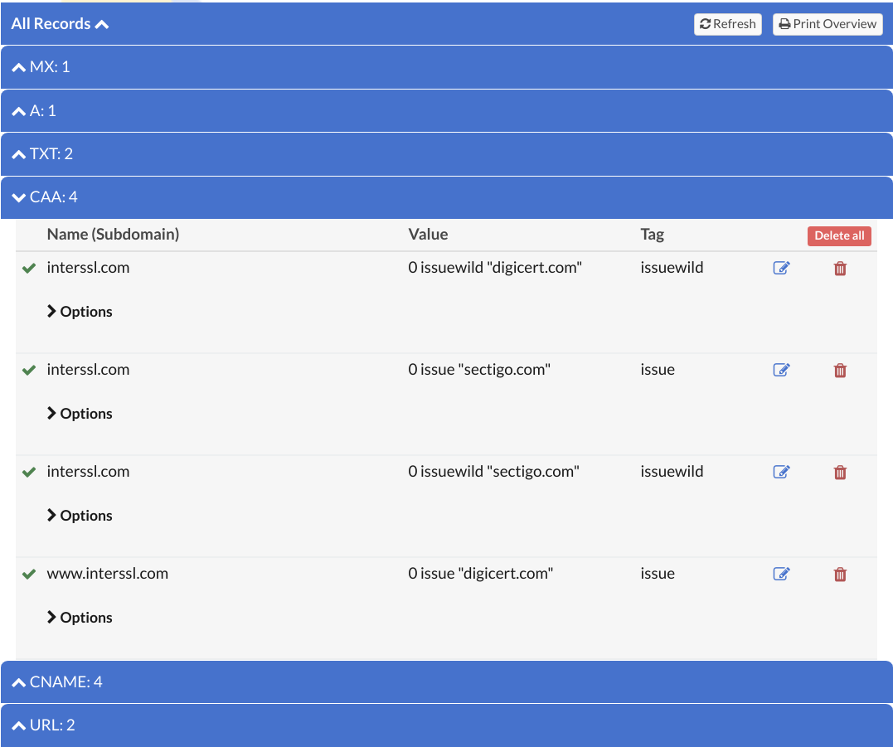Expand the A: 1 section
The width and height of the screenshot is (893, 747).
(x=446, y=110)
